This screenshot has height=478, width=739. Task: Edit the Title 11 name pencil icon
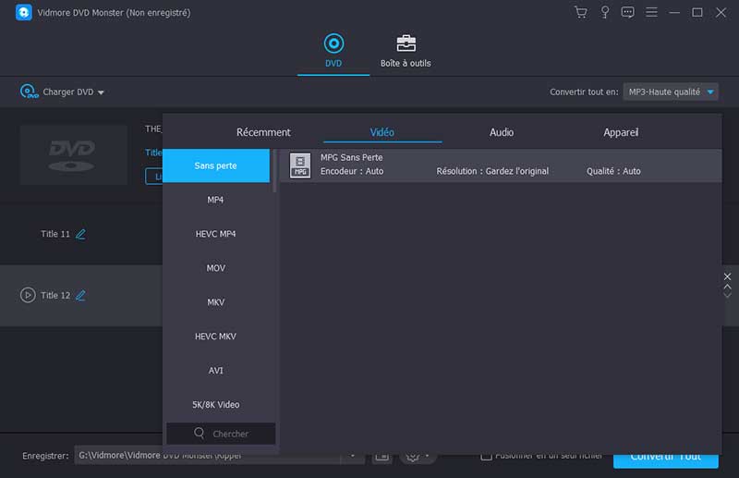coord(80,234)
